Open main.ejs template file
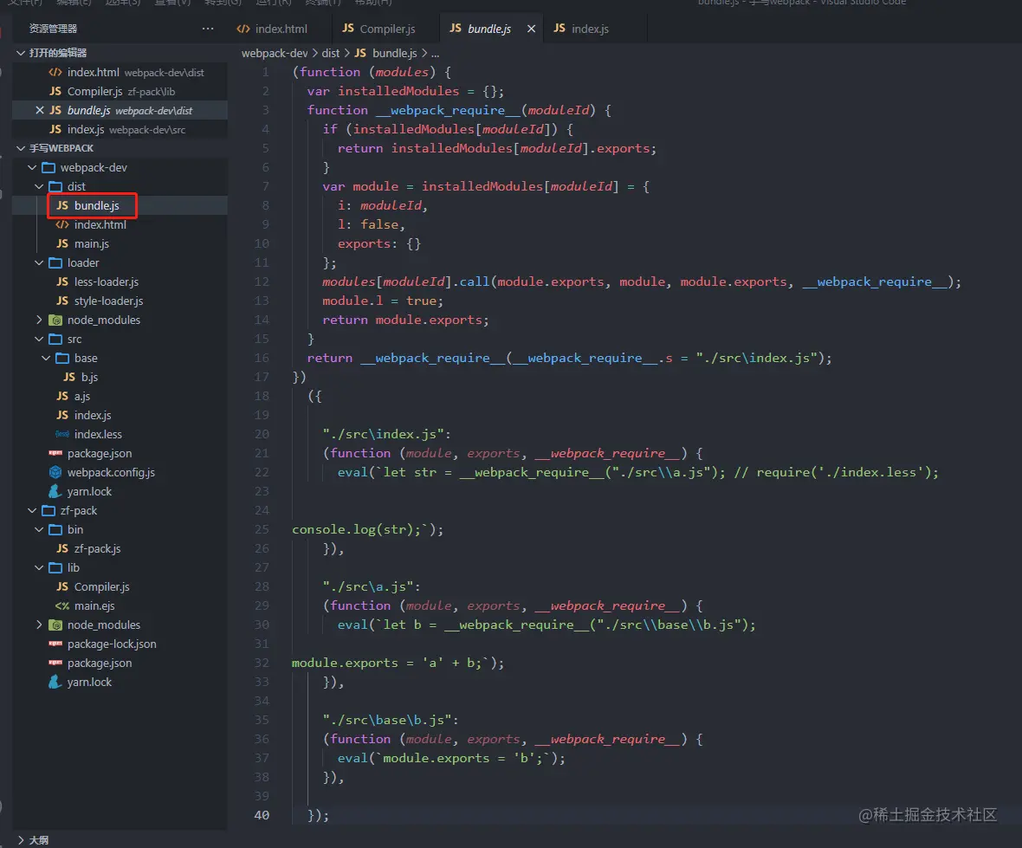This screenshot has width=1022, height=848. (x=120, y=605)
